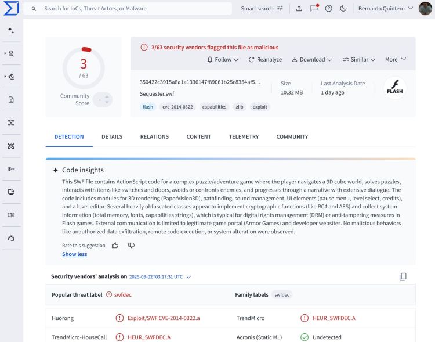Click the help question mark icon

pyautogui.click(x=329, y=9)
